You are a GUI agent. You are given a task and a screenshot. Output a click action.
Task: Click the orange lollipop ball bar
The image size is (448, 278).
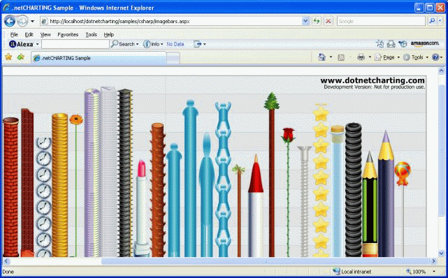pyautogui.click(x=403, y=210)
